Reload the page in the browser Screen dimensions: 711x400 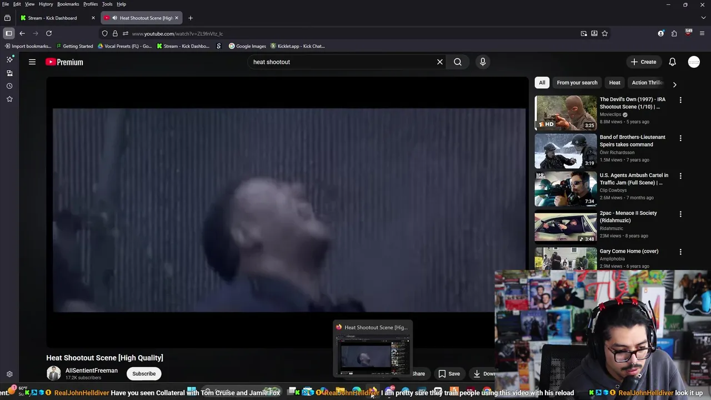point(49,33)
